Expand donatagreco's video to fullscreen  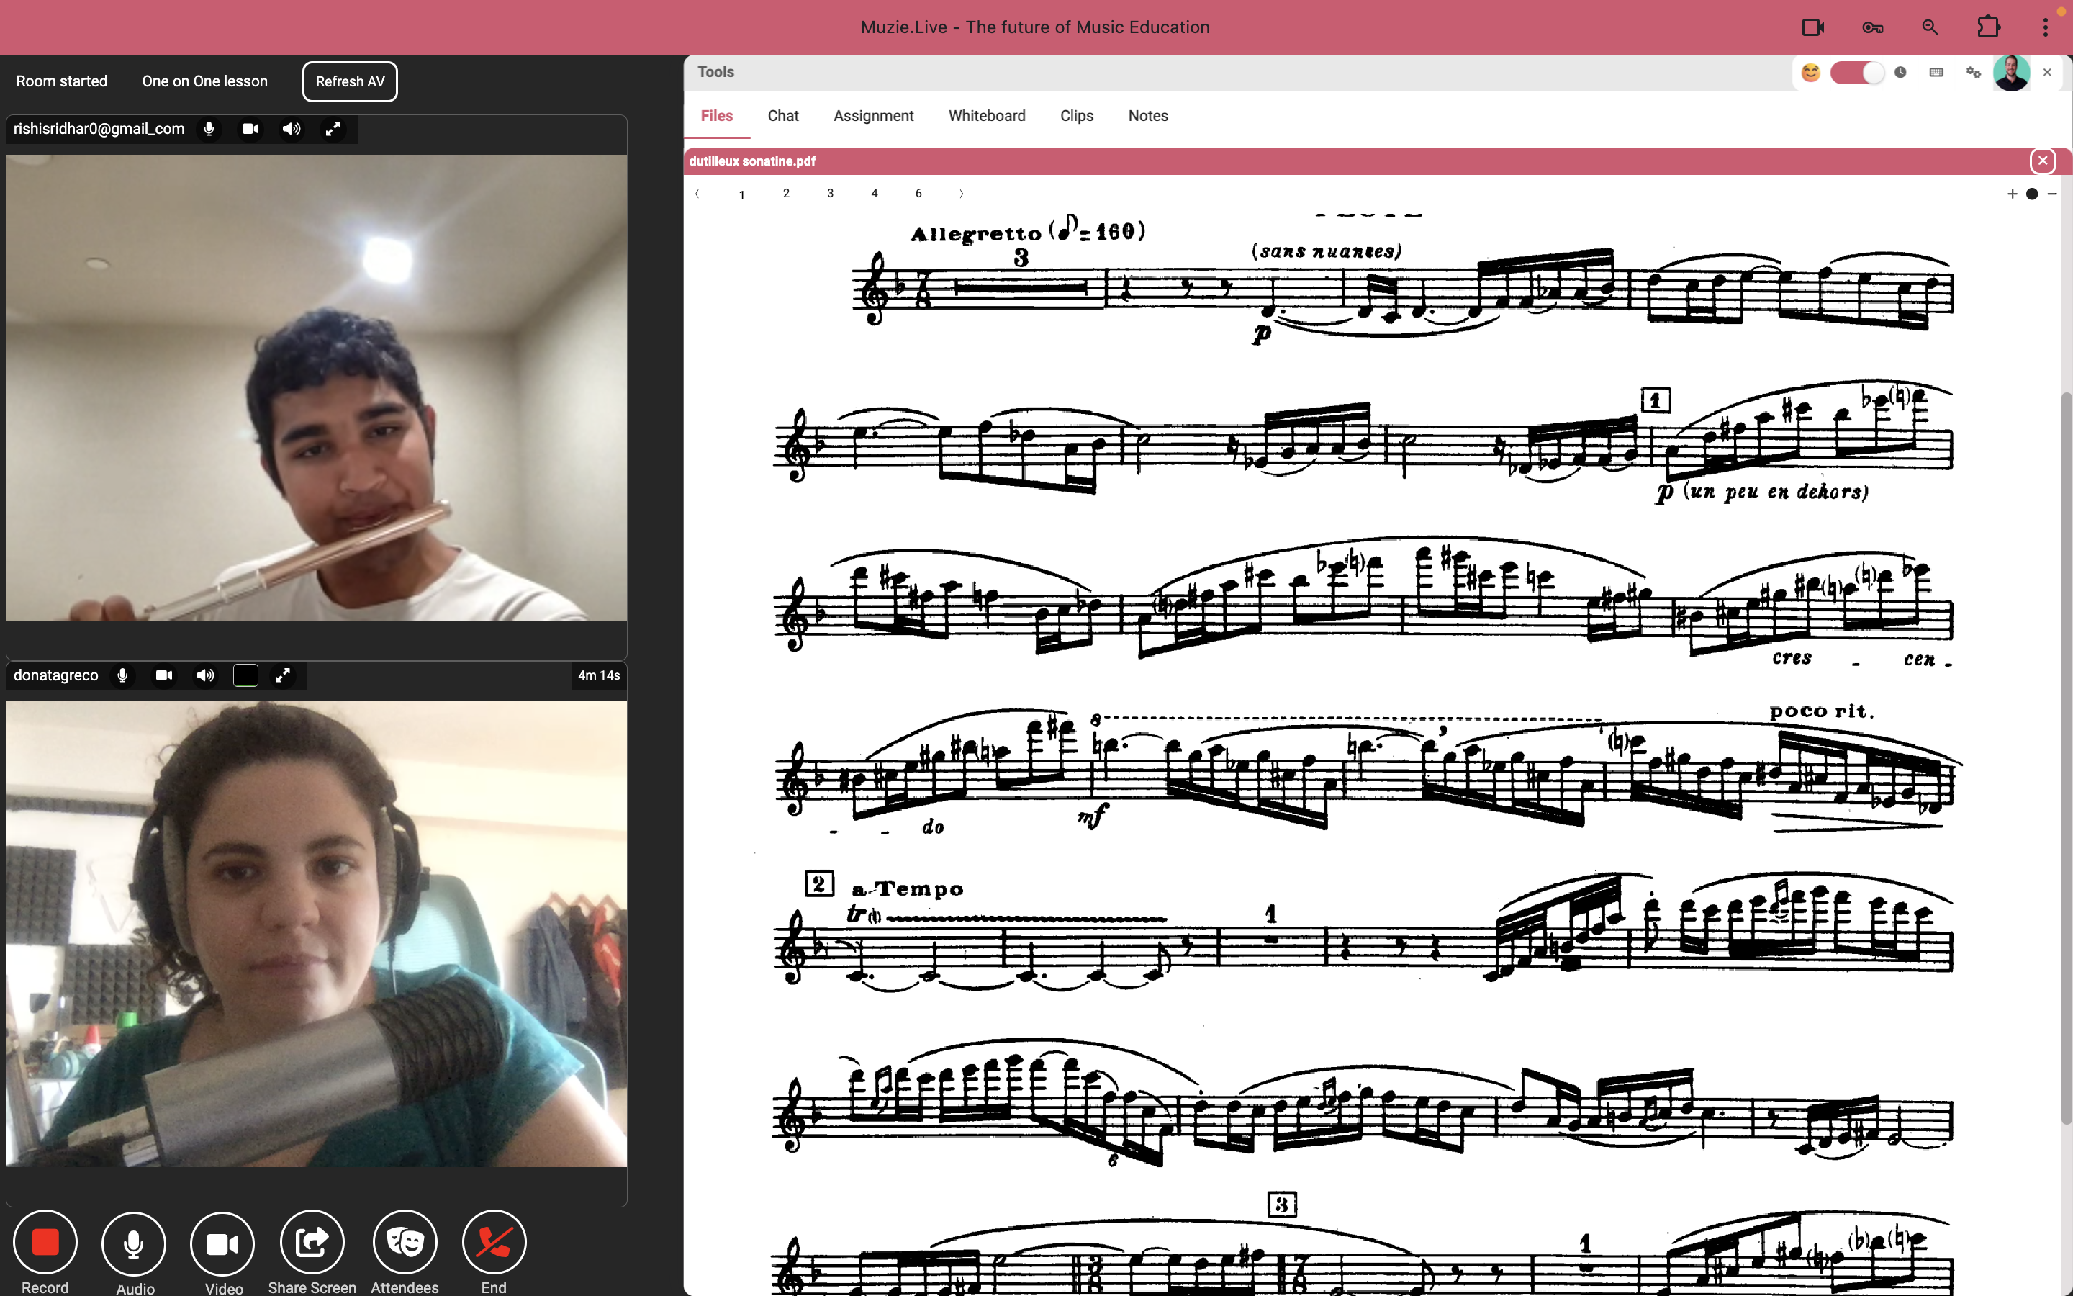point(283,675)
